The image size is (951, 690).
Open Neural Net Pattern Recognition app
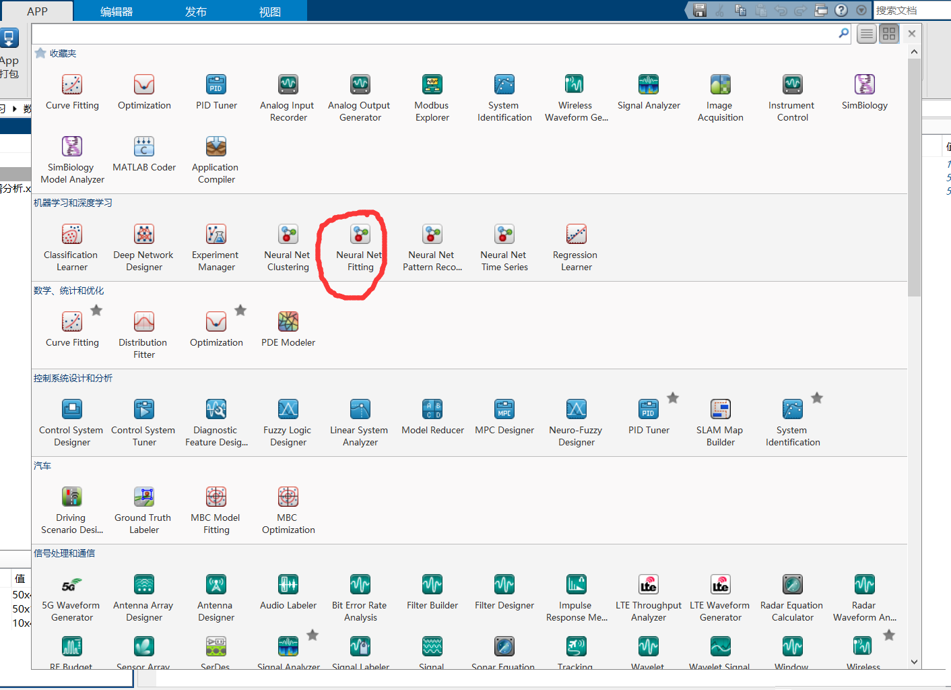pyautogui.click(x=432, y=248)
